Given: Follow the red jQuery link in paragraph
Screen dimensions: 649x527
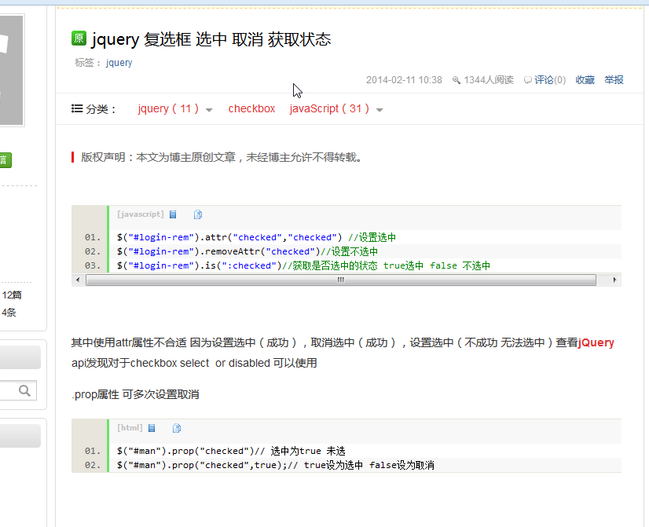Looking at the screenshot, I should point(596,342).
